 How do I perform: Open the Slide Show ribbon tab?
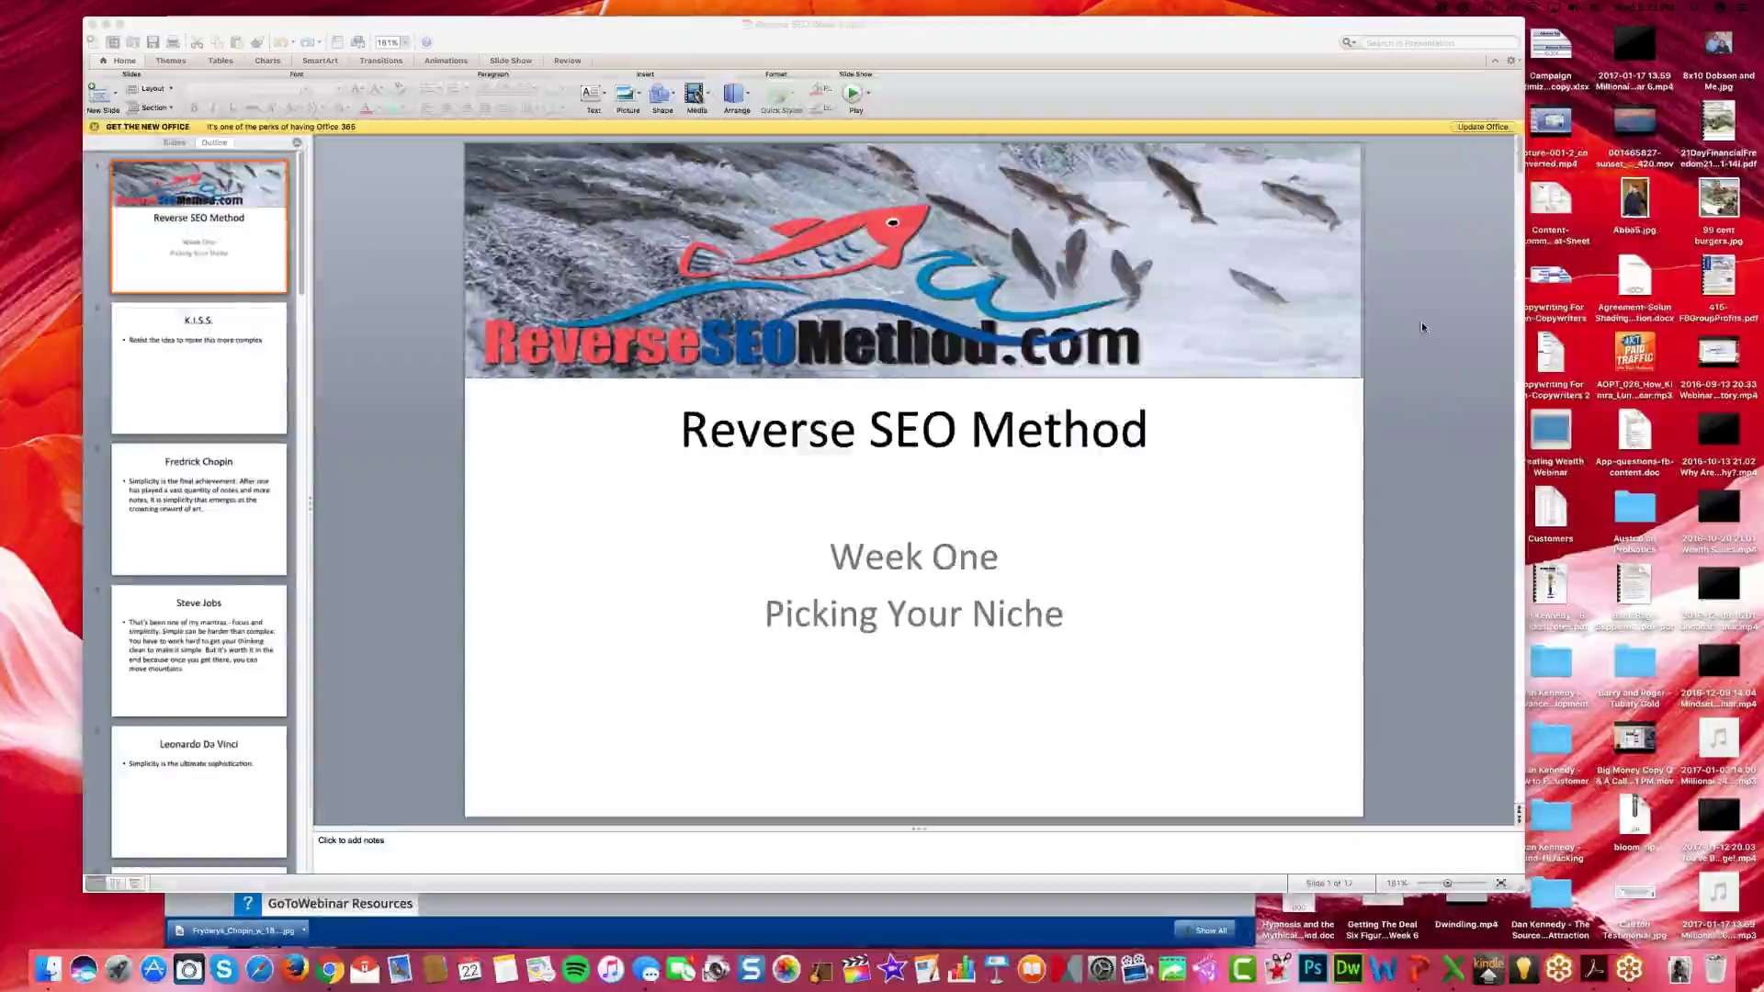511,61
